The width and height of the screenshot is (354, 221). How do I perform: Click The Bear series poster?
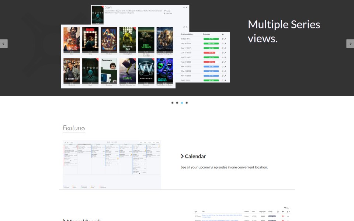pos(109,40)
